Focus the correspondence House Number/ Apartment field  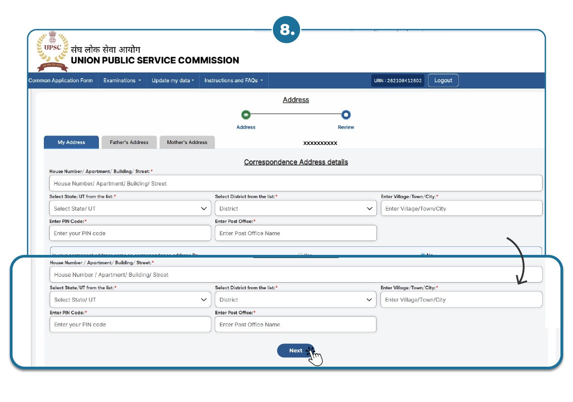(x=295, y=183)
